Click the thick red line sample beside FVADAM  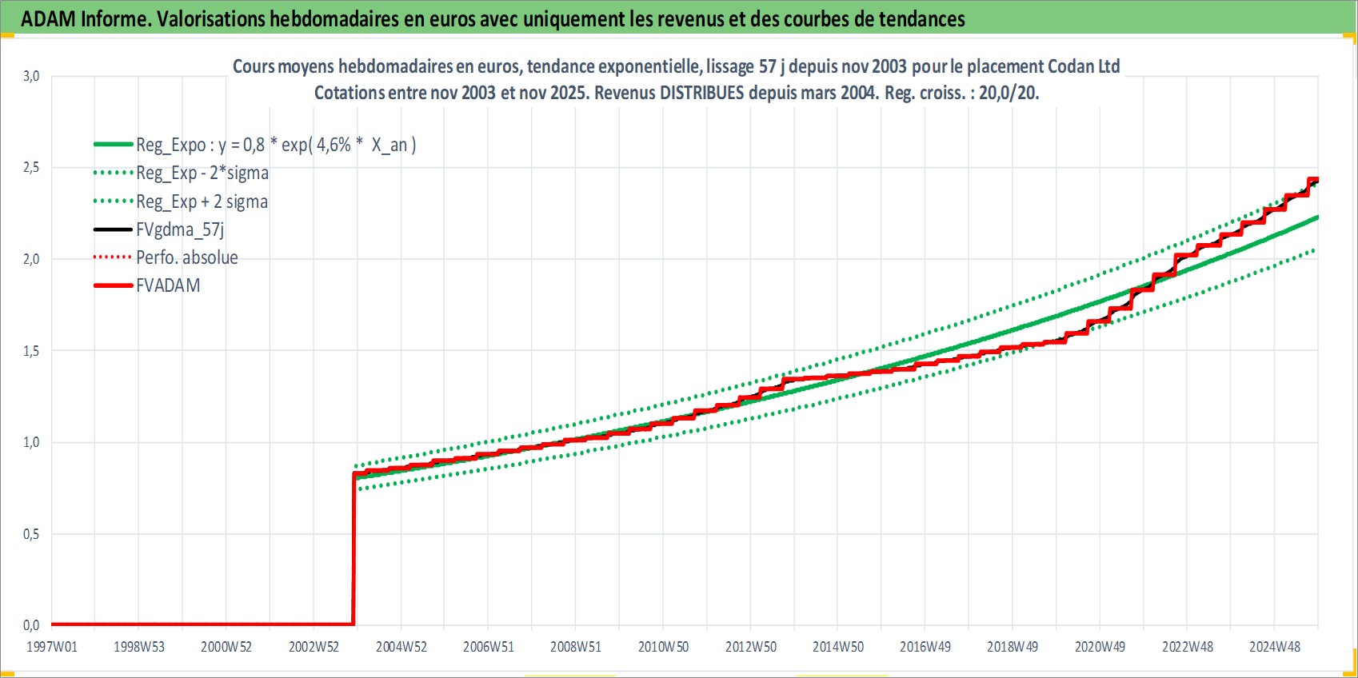coord(113,285)
